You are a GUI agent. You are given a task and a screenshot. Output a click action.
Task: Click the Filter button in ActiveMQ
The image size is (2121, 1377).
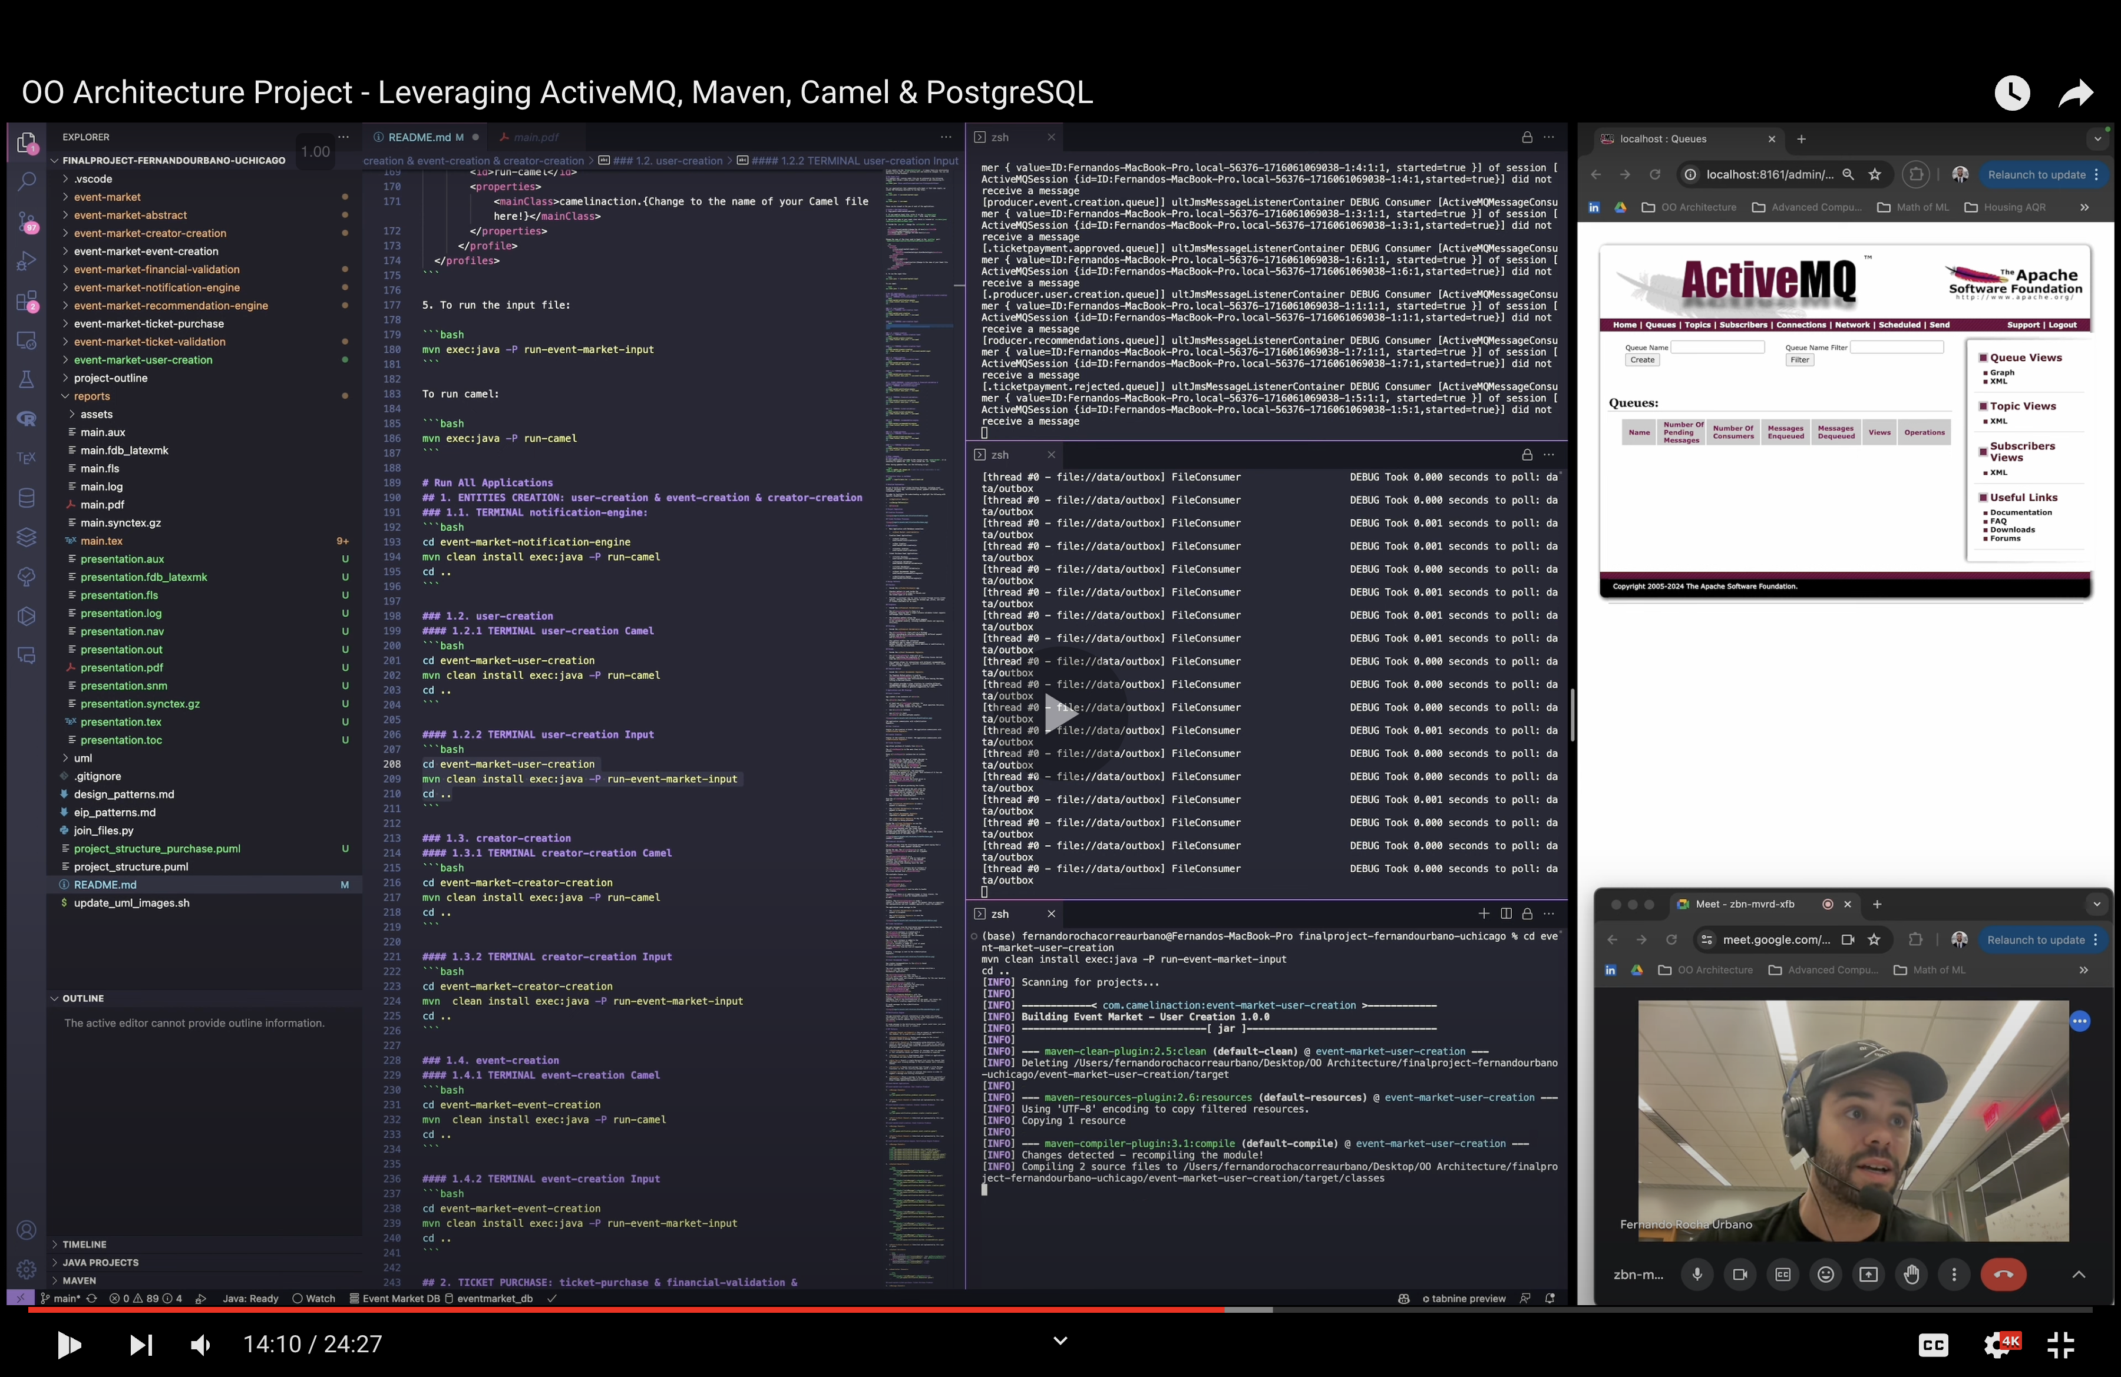[1799, 360]
